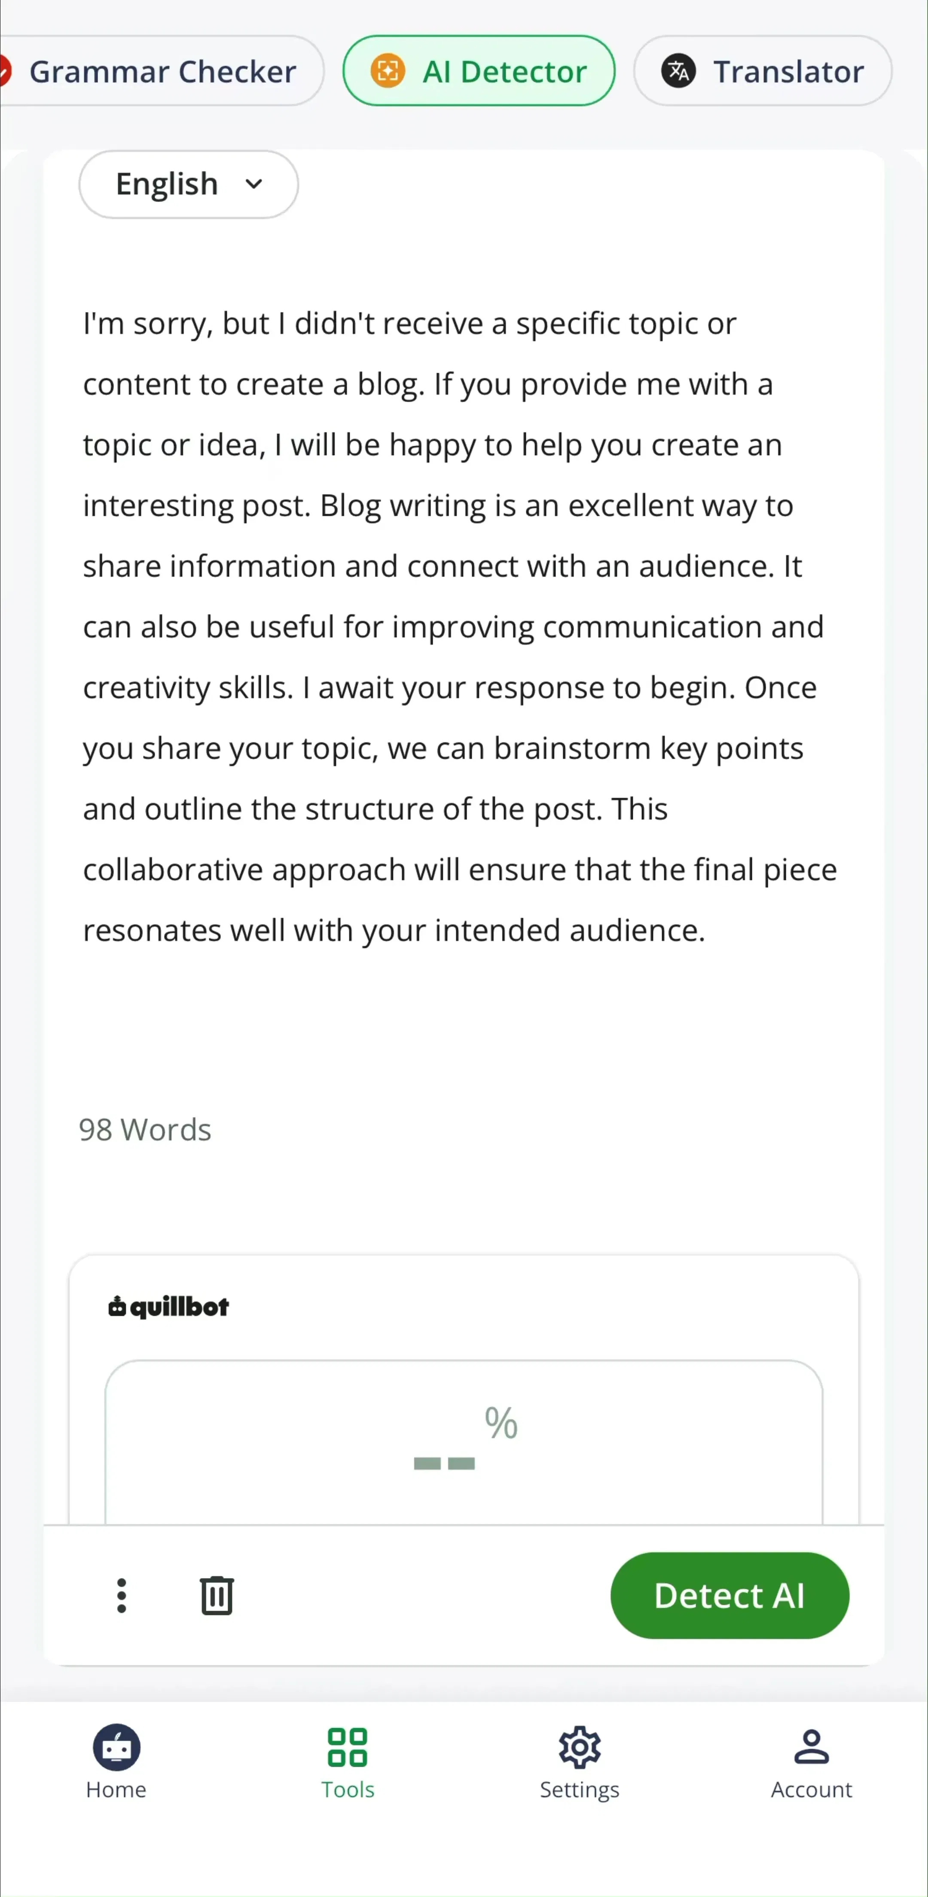Tap the Settings label in bottom bar
Image resolution: width=928 pixels, height=1897 pixels.
point(579,1790)
